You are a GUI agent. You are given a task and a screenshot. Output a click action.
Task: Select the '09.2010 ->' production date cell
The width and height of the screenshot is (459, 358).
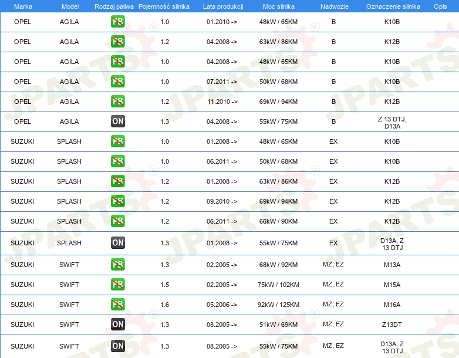222,201
